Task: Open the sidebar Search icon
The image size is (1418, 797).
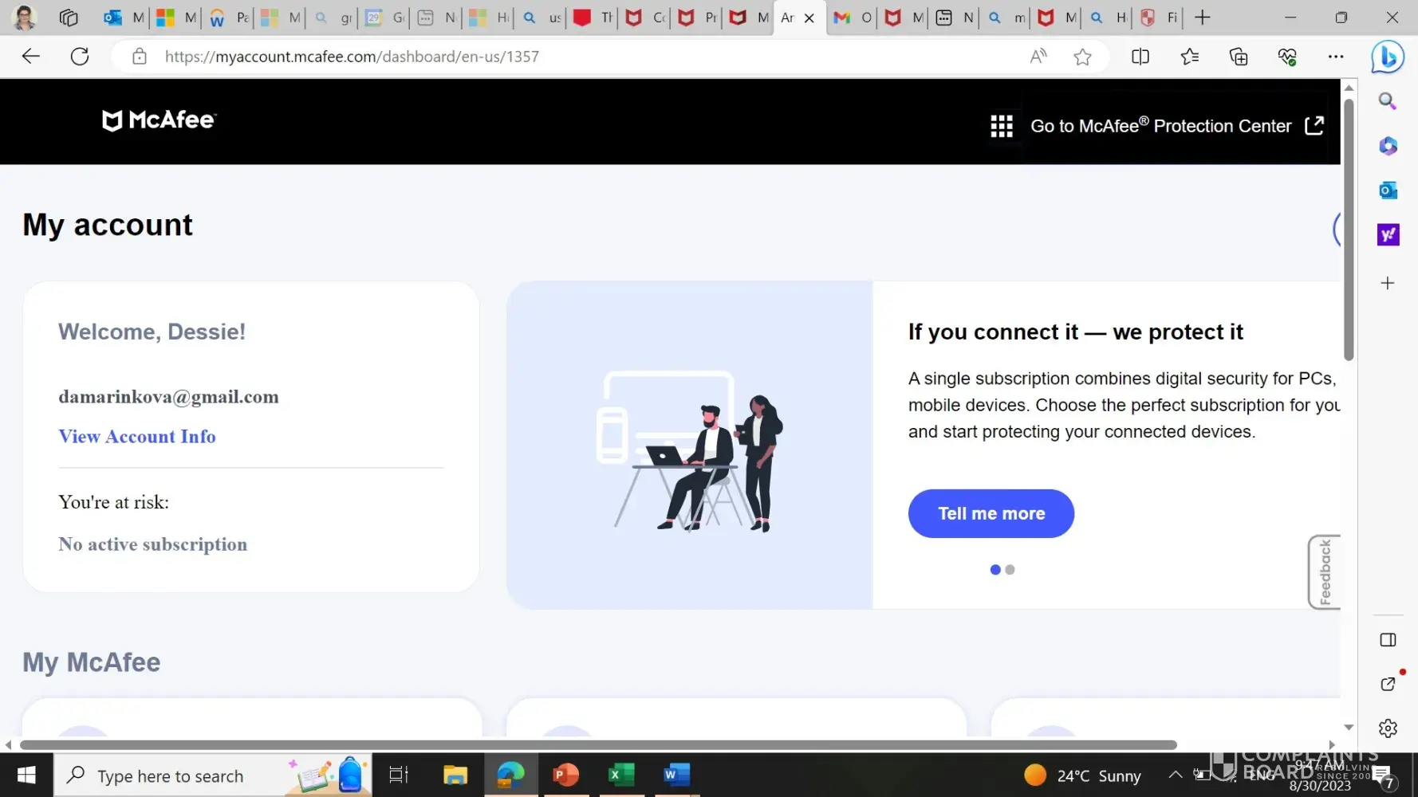Action: click(1388, 101)
